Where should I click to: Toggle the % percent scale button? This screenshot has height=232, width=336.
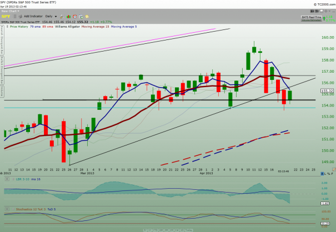click(329, 174)
